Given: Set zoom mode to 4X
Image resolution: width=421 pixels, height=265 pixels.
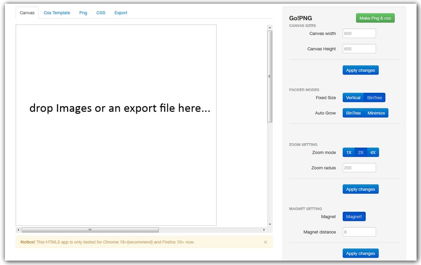Looking at the screenshot, I should [373, 152].
